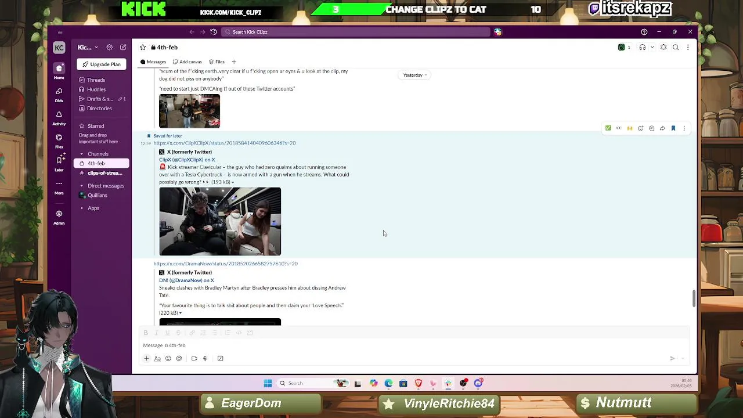React with the raised hands emoji
This screenshot has height=418, width=743.
[x=630, y=128]
